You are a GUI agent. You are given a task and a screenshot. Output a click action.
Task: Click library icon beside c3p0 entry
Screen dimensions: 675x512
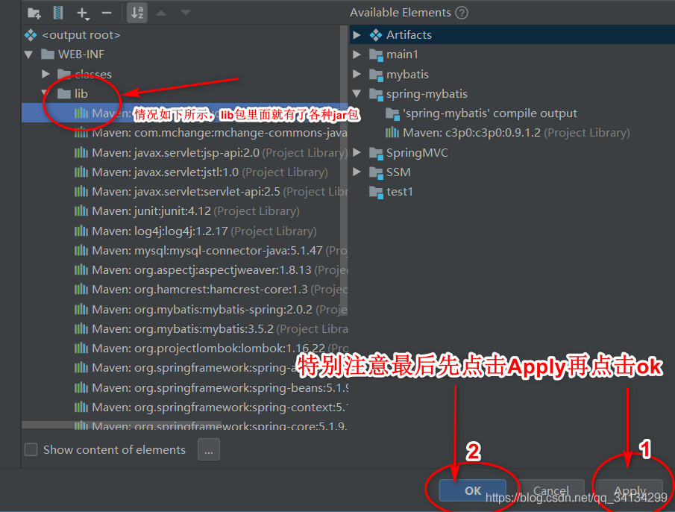(x=392, y=133)
